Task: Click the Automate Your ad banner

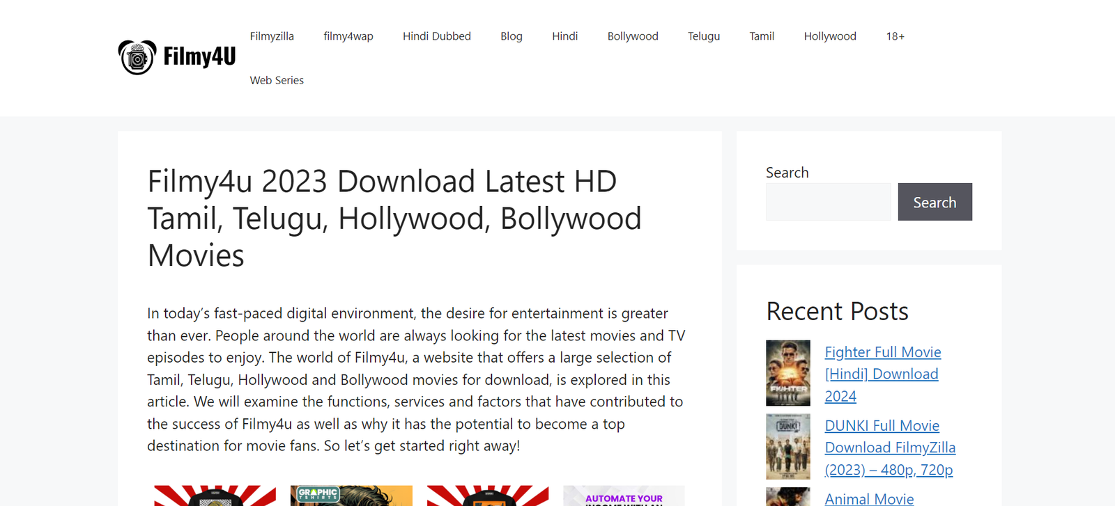Action: point(624,496)
